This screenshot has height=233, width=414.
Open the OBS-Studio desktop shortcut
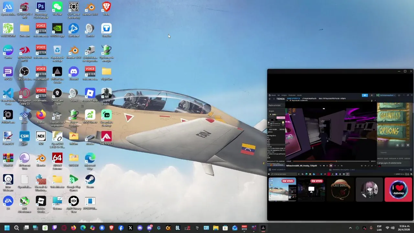click(x=25, y=74)
